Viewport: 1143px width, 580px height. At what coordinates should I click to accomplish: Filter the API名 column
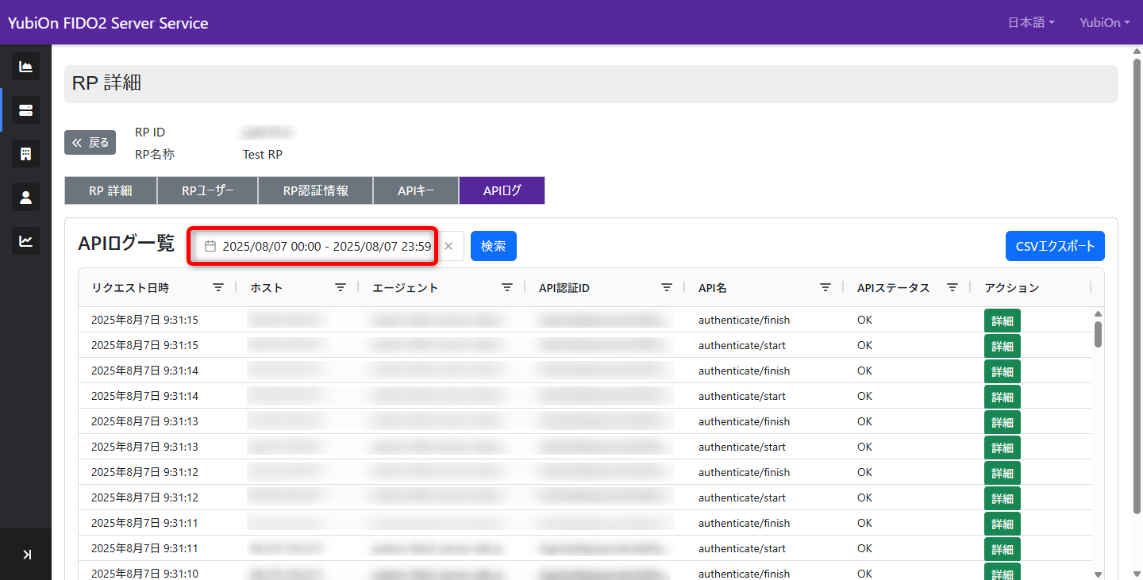tap(825, 288)
